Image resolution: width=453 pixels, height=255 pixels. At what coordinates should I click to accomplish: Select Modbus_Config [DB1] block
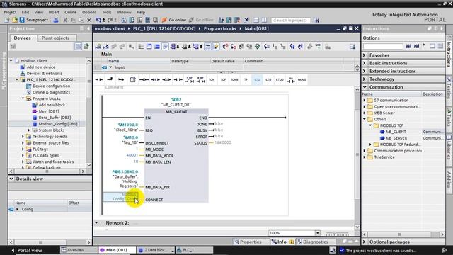pos(58,124)
